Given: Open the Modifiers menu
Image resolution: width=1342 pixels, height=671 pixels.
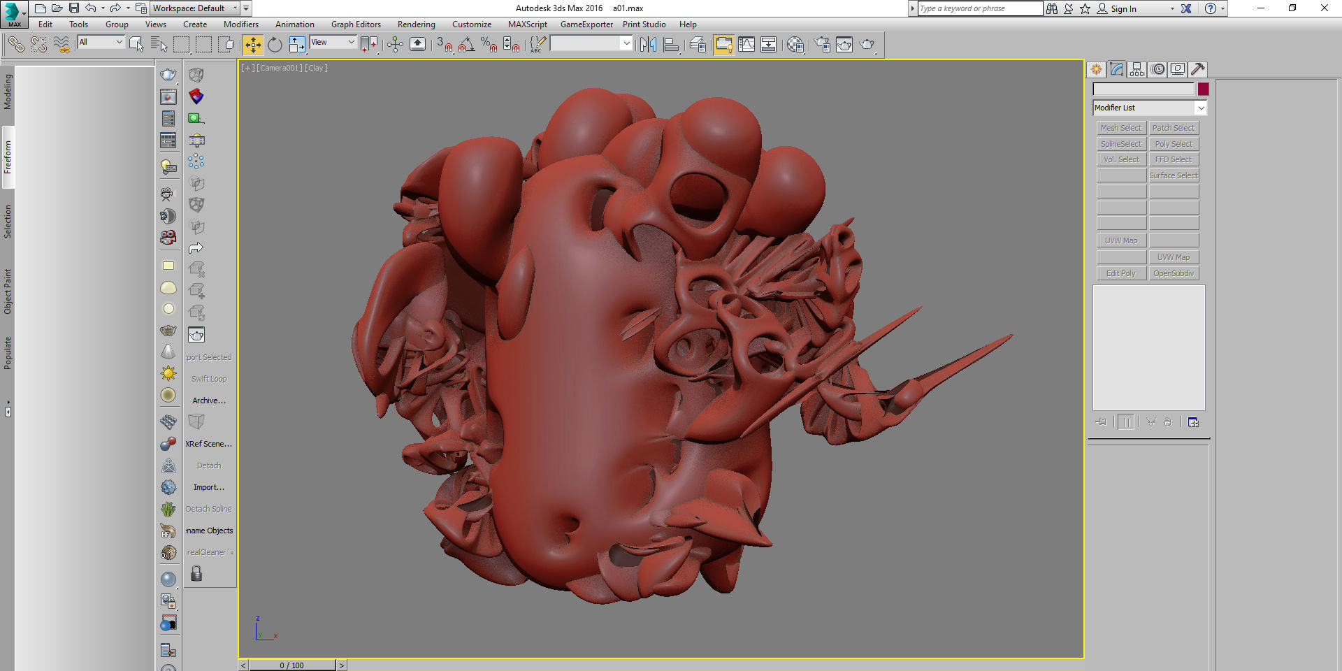Looking at the screenshot, I should pyautogui.click(x=241, y=24).
